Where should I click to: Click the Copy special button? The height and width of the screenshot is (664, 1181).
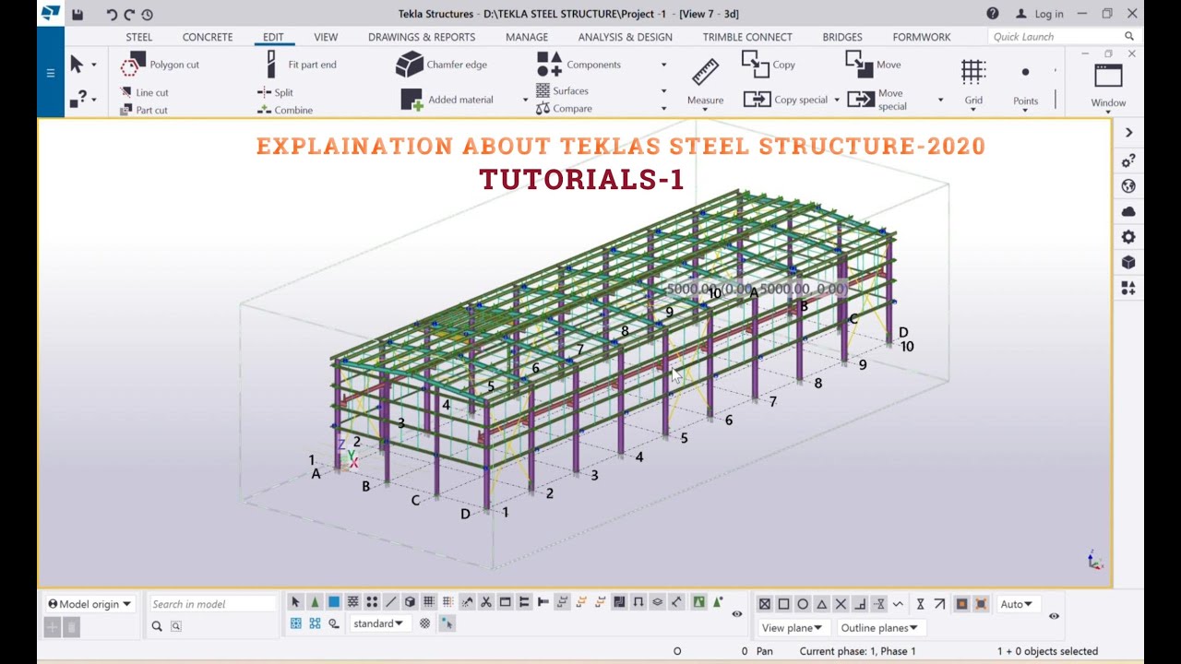(787, 100)
